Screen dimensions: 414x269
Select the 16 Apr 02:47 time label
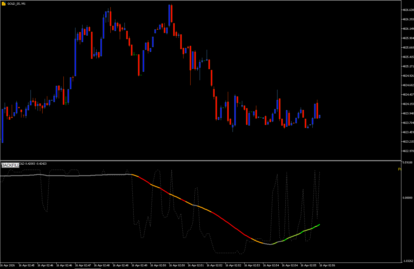pyautogui.click(x=83, y=265)
